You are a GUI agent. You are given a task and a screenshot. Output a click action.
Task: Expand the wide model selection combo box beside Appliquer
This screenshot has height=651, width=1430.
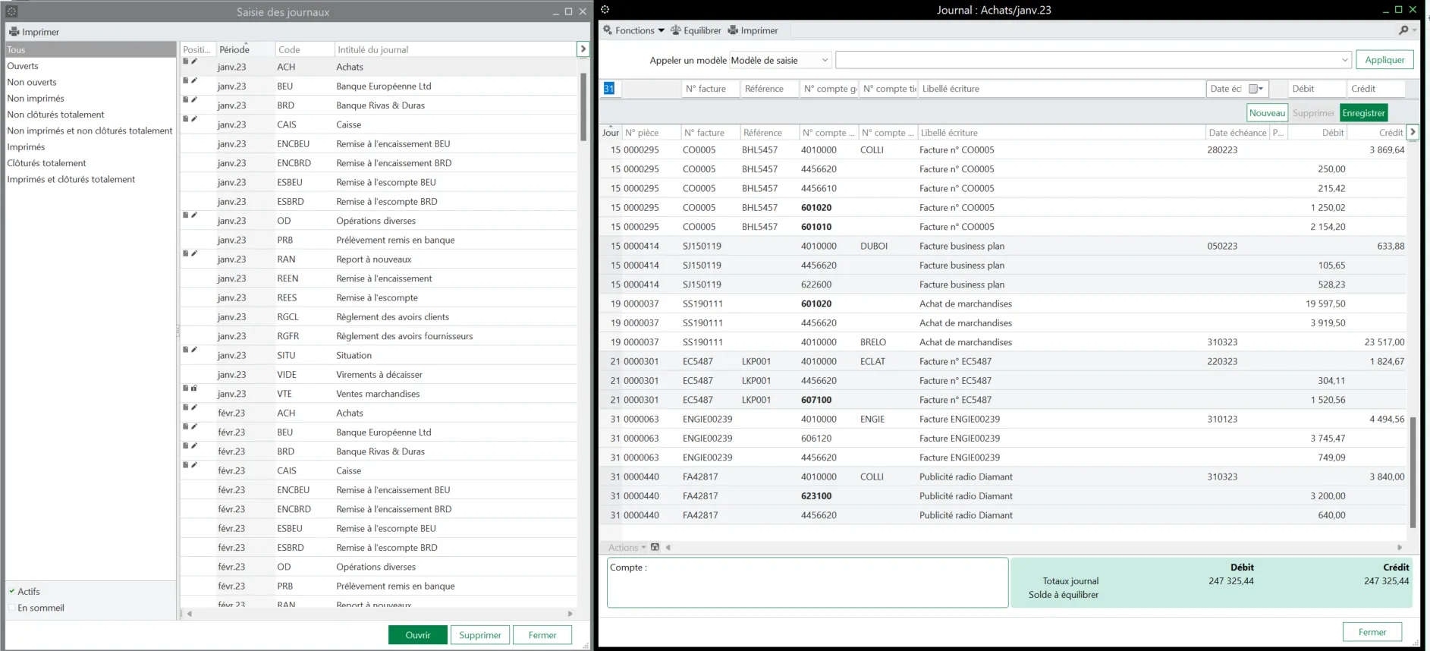pyautogui.click(x=1345, y=60)
